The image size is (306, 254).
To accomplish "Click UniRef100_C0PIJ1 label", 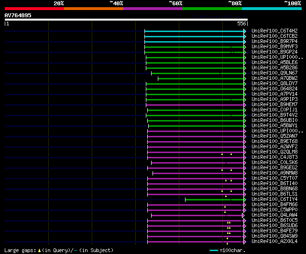I will 274,110.
